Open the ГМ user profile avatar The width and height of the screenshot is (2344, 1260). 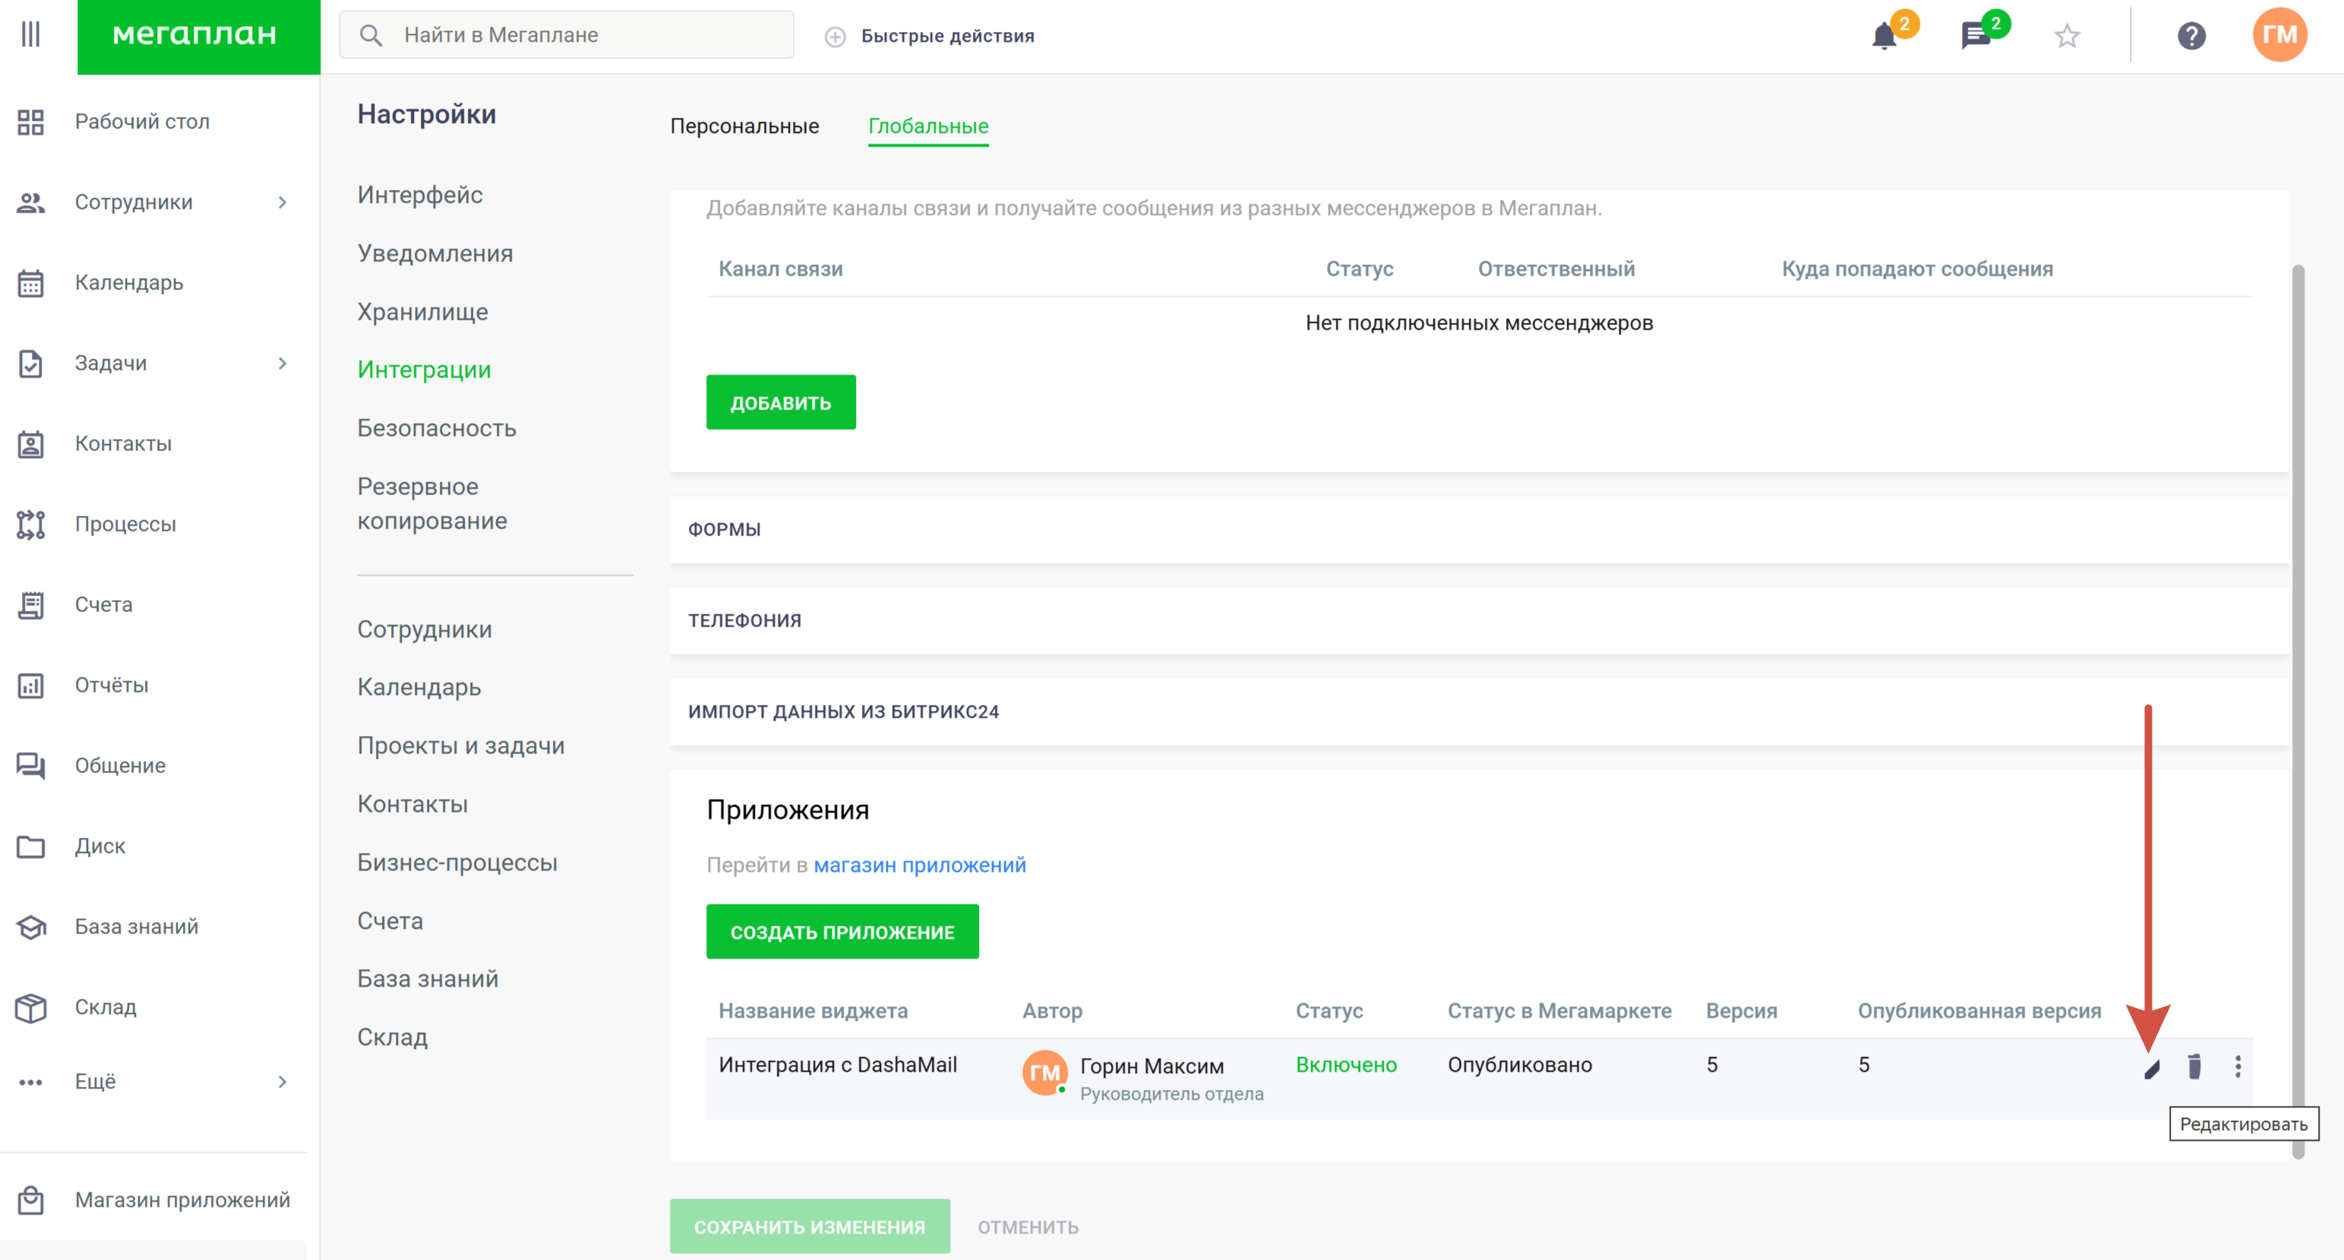[x=2279, y=35]
